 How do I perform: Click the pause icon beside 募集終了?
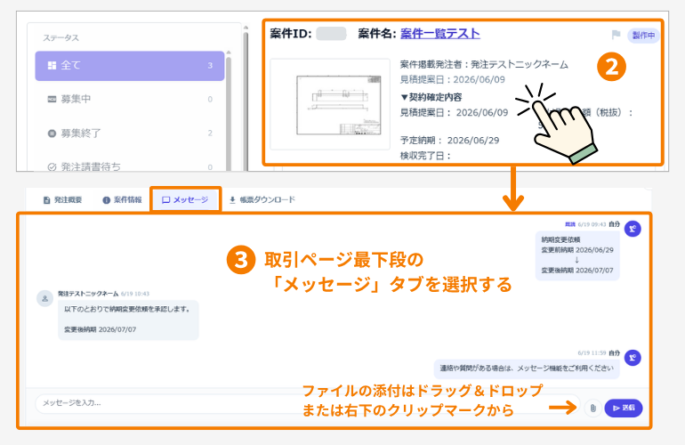52,133
